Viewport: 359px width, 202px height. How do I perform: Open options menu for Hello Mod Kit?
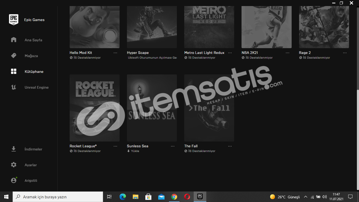point(115,53)
